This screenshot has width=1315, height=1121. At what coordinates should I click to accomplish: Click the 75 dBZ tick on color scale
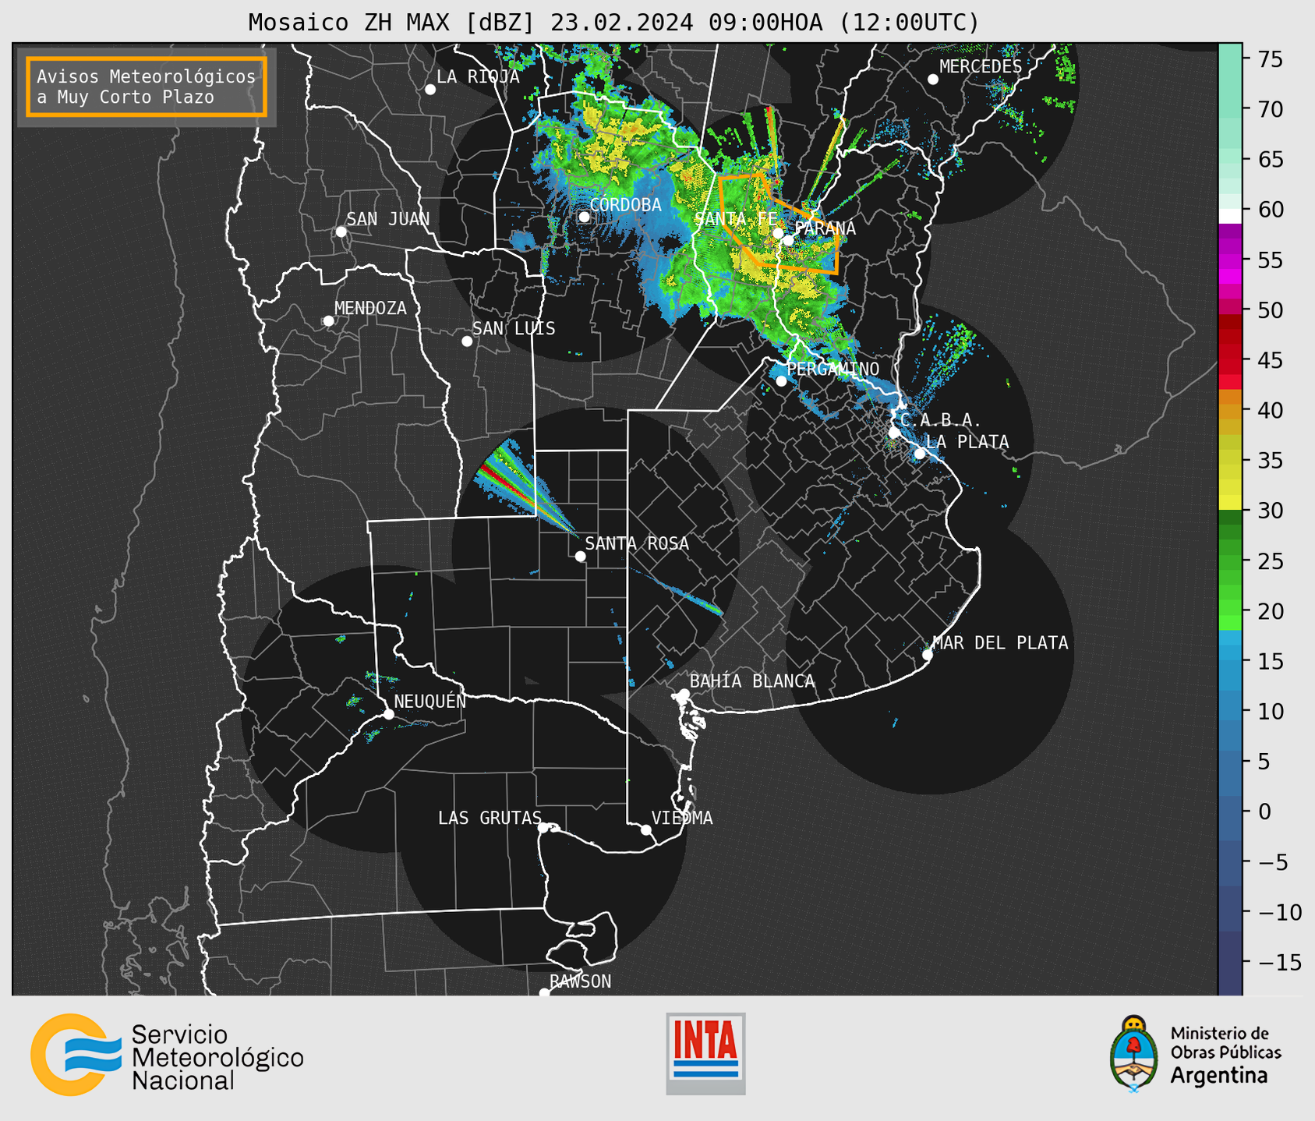(x=1270, y=59)
